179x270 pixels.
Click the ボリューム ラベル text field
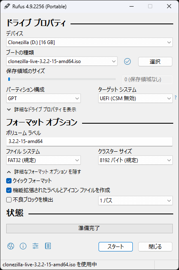[89, 141]
